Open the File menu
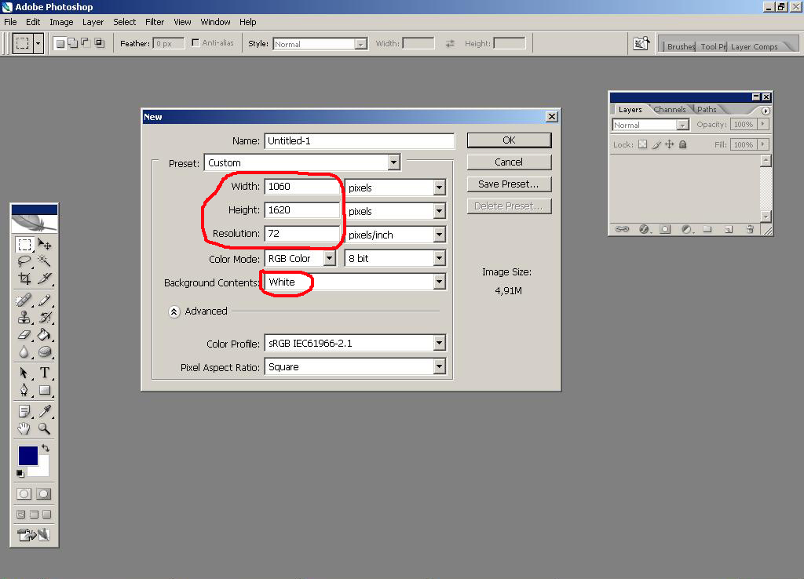Viewport: 804px width, 579px height. 10,22
